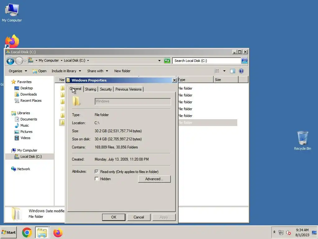The image size is (318, 239).
Task: Click the Back arrow in Explorer
Action: (10, 61)
